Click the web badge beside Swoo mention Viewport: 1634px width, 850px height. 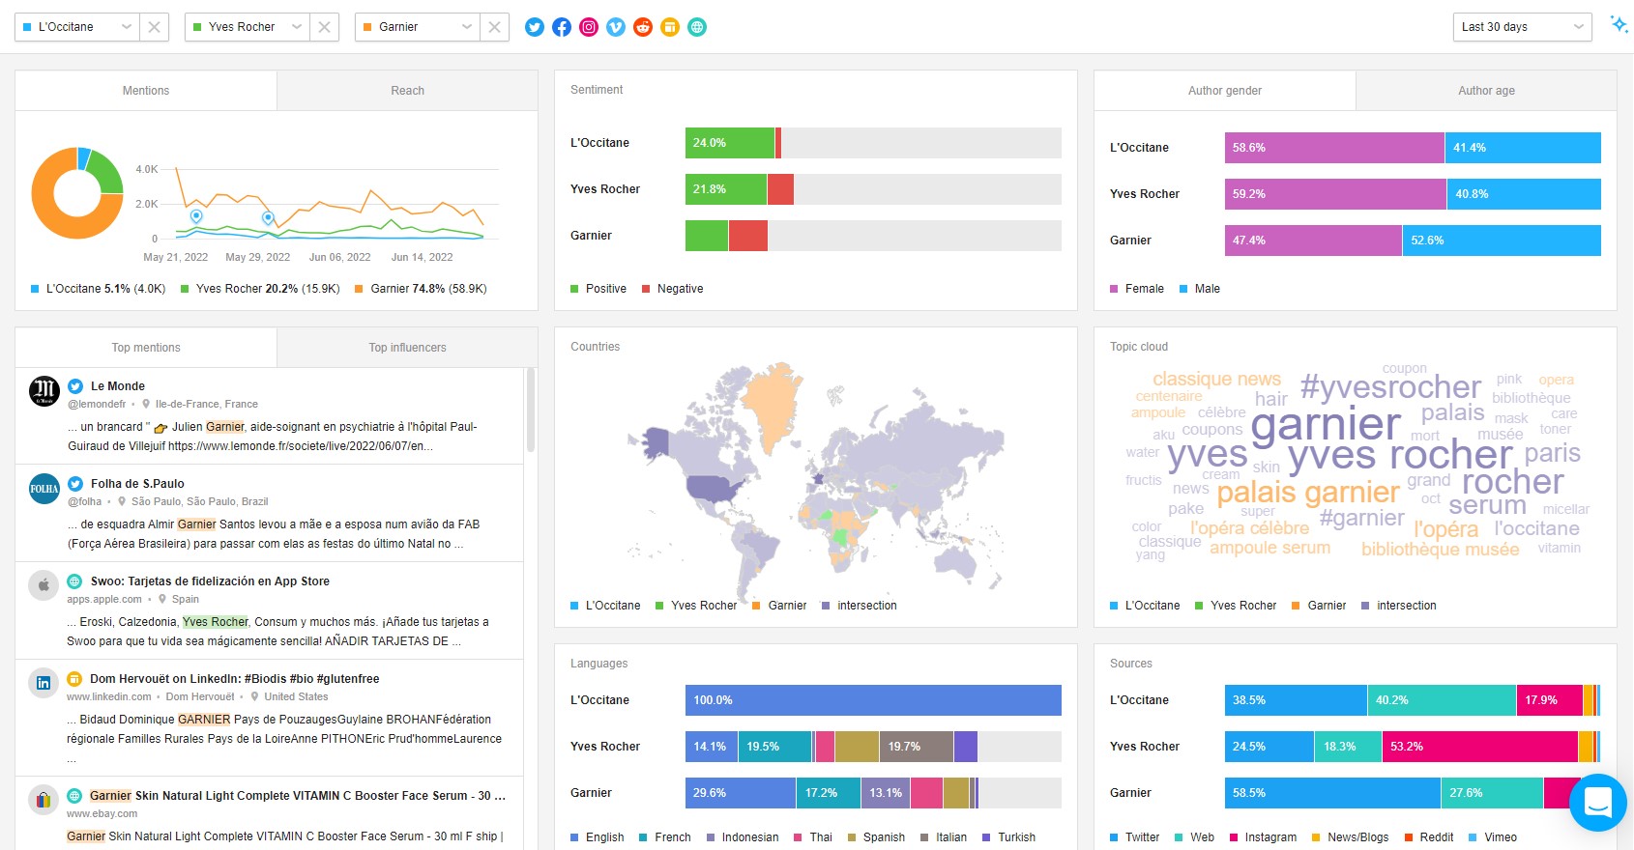pyautogui.click(x=74, y=581)
